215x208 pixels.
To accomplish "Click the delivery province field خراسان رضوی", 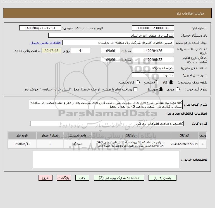I will coord(153,68).
